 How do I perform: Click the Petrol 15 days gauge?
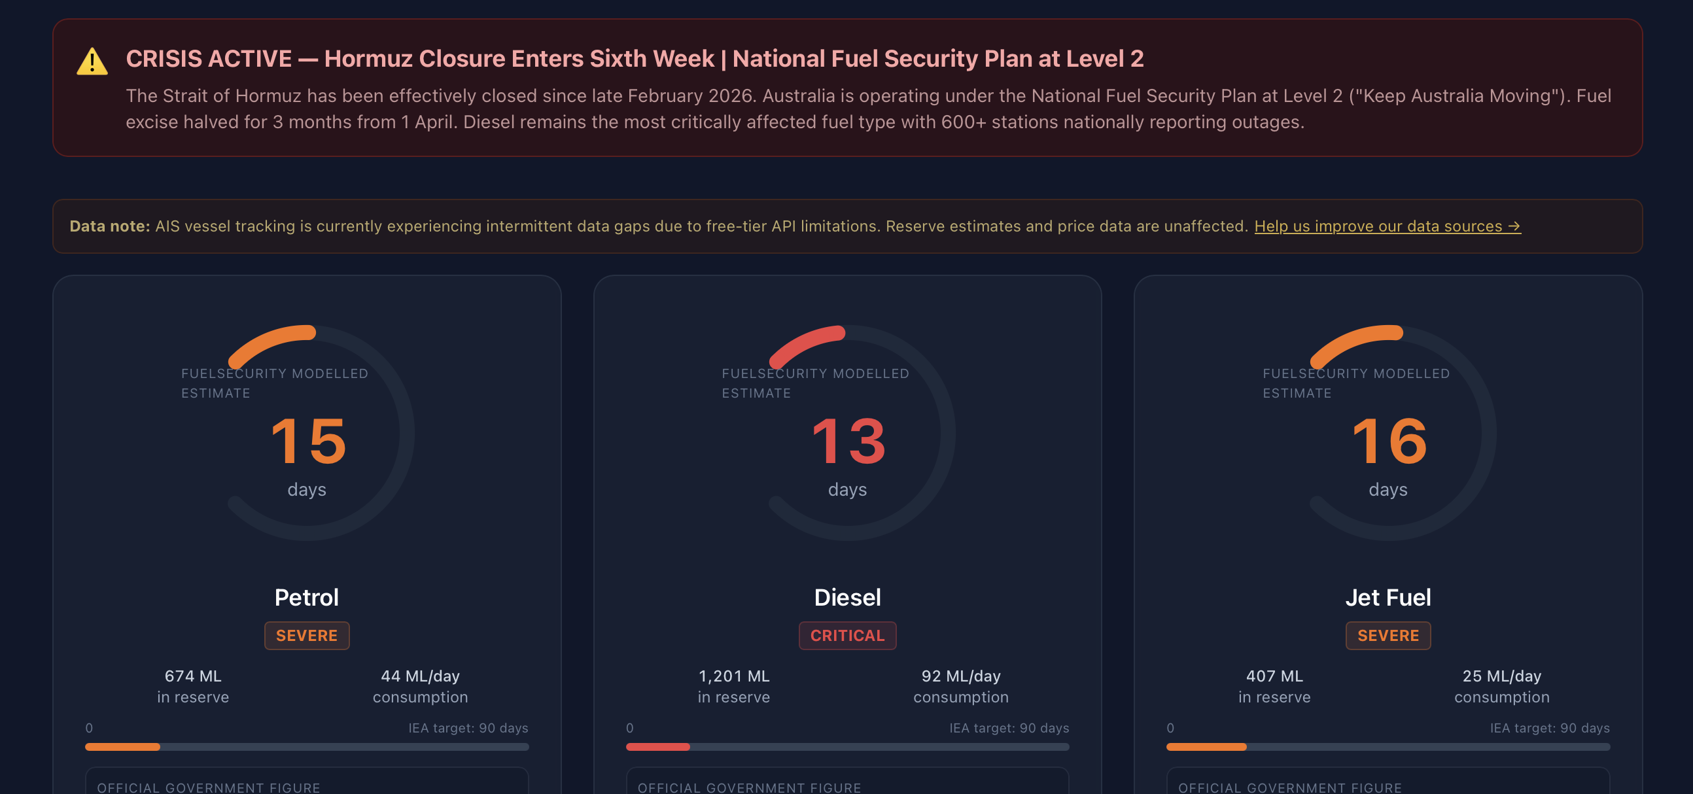tap(307, 434)
